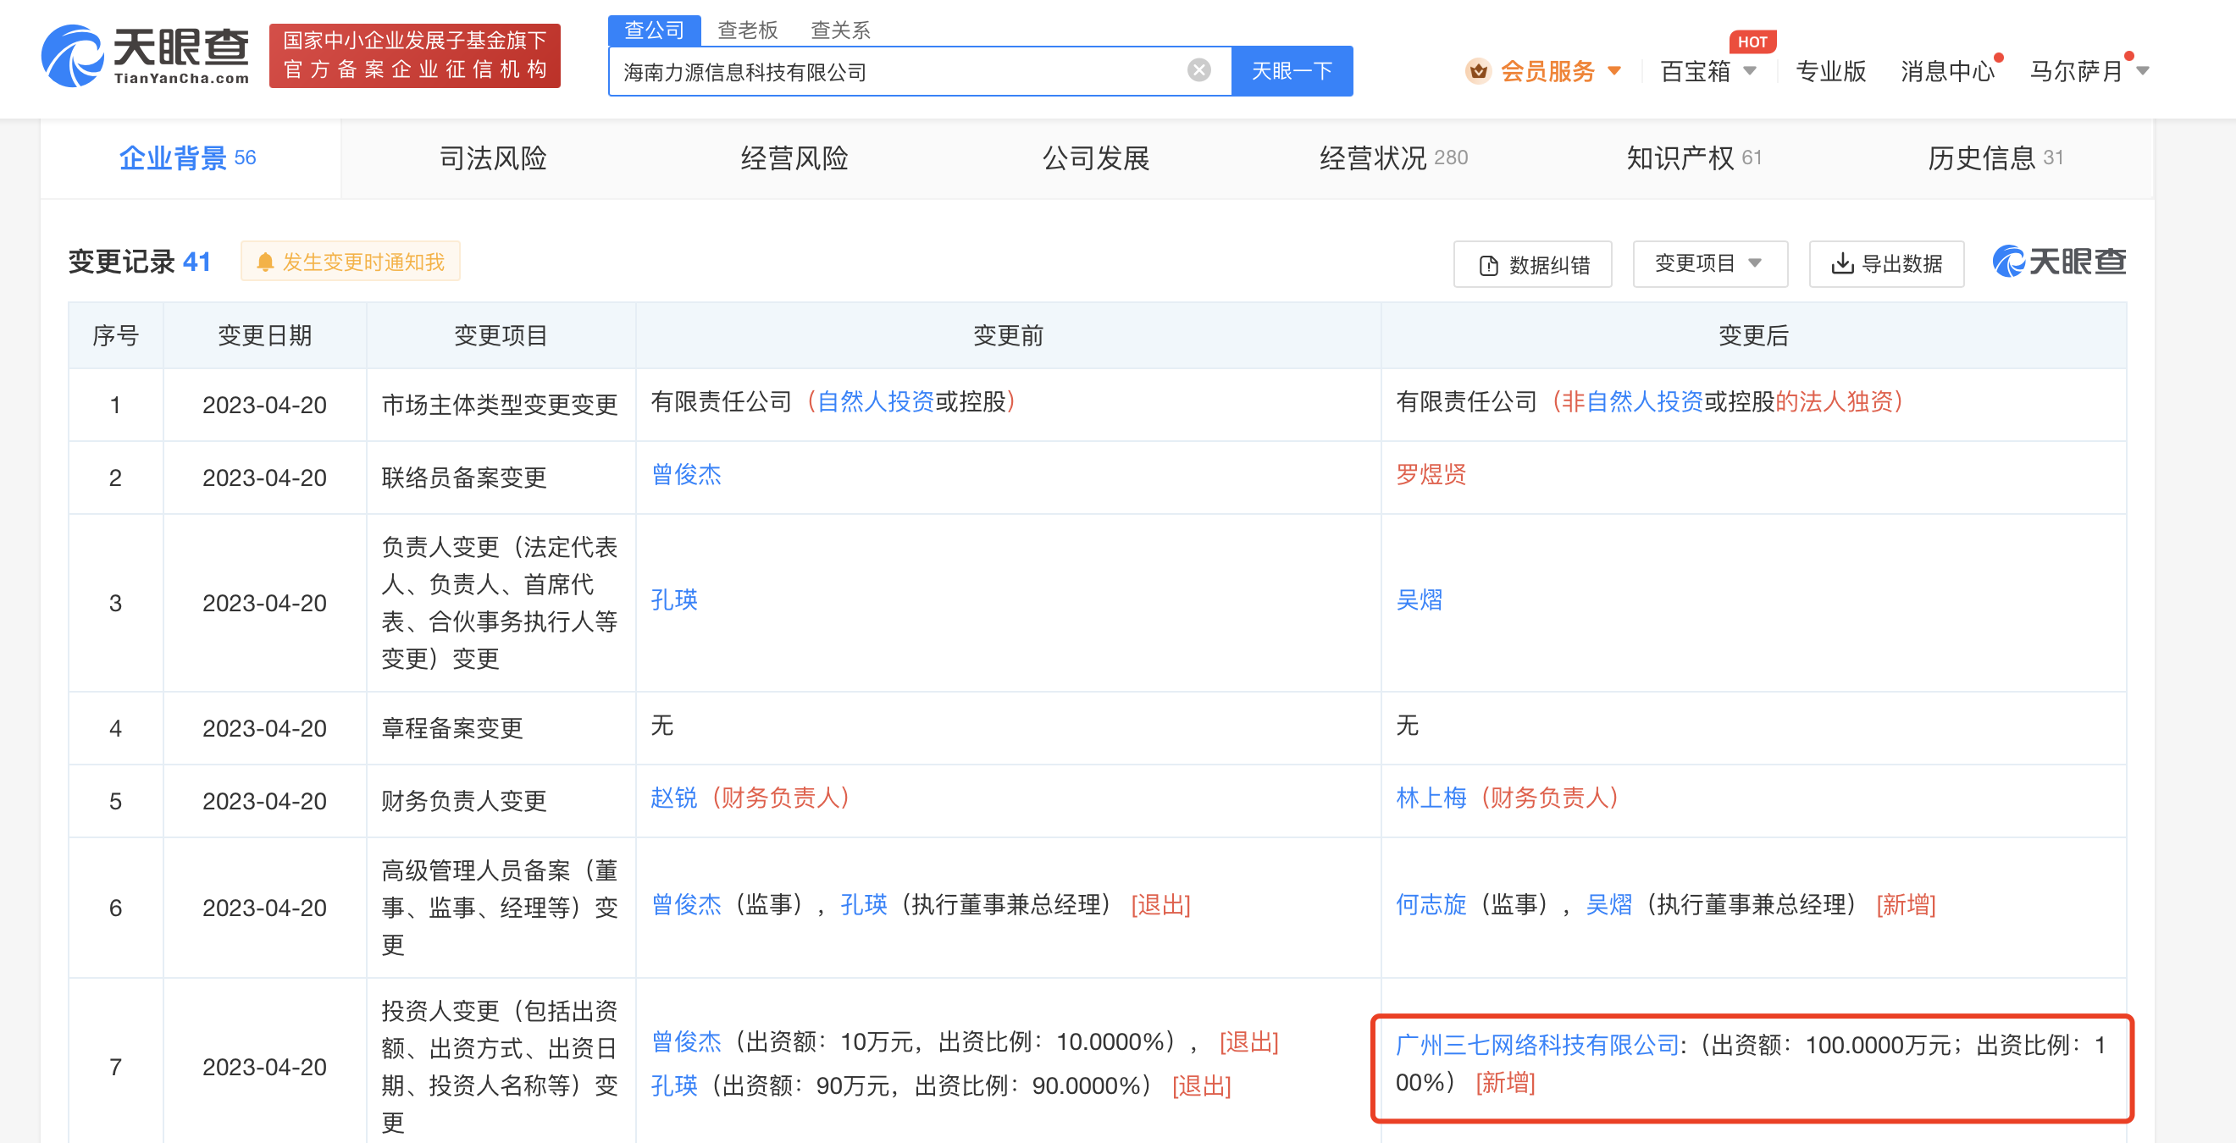2236x1143 pixels.
Task: Click the 发生变更时通知我 button
Action: pyautogui.click(x=351, y=262)
